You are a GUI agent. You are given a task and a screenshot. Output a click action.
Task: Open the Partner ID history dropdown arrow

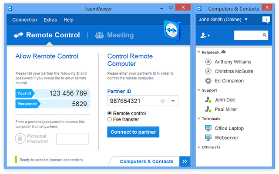[x=173, y=101]
